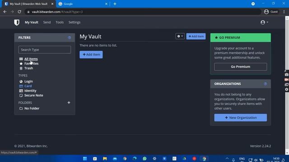This screenshot has height=162, width=289.
Task: Switch to the Google tab
Action: 83,4
